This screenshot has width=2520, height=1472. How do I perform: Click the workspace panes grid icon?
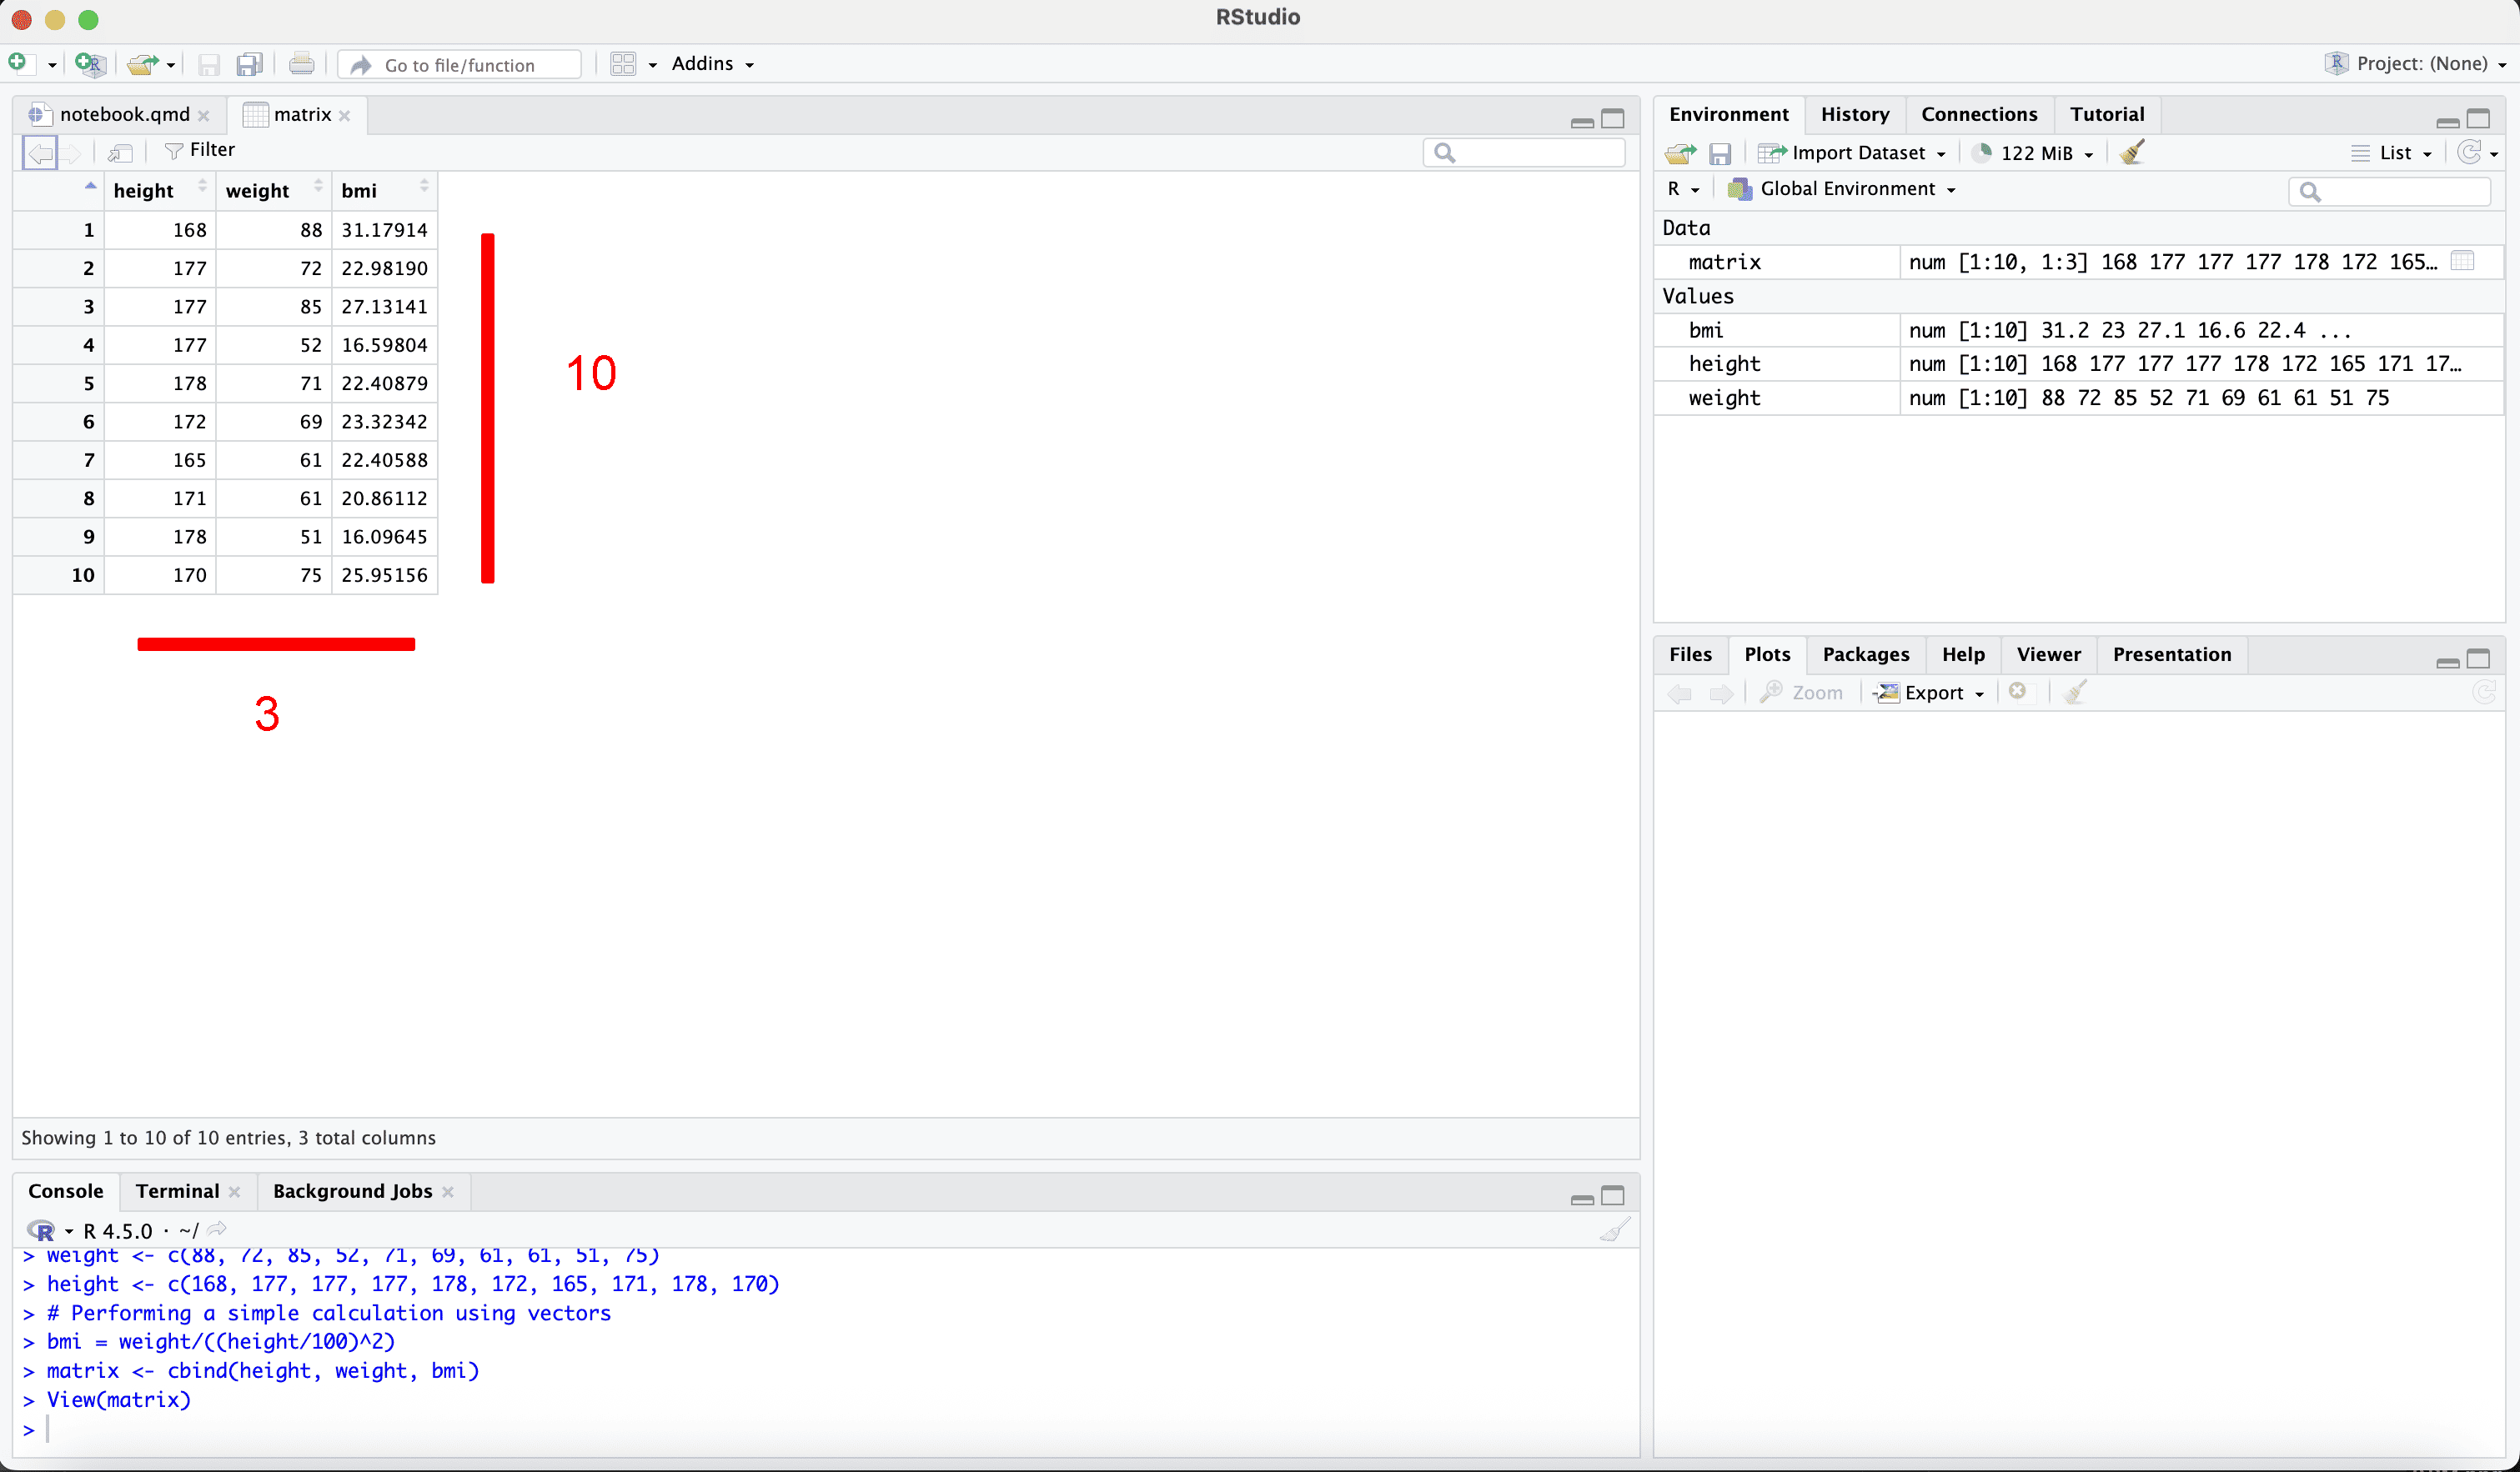point(623,64)
